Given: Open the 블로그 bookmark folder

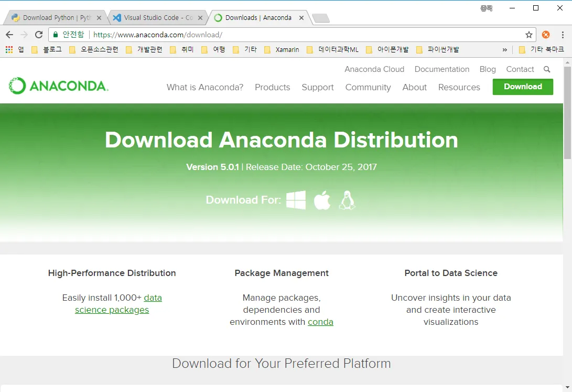Looking at the screenshot, I should (47, 49).
